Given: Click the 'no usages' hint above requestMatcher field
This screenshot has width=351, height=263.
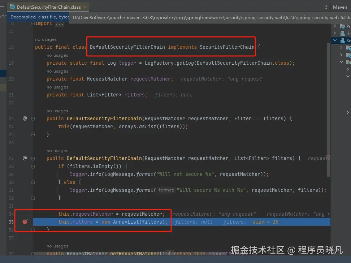Looking at the screenshot, I should tap(57, 71).
